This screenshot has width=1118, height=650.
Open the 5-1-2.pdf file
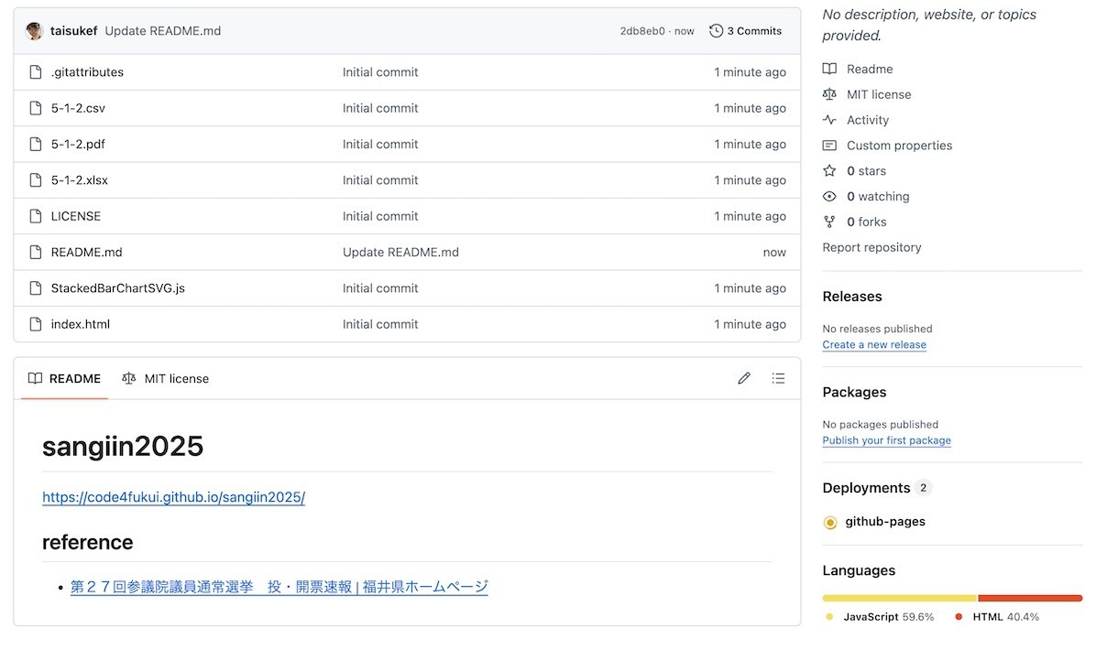[x=78, y=144]
